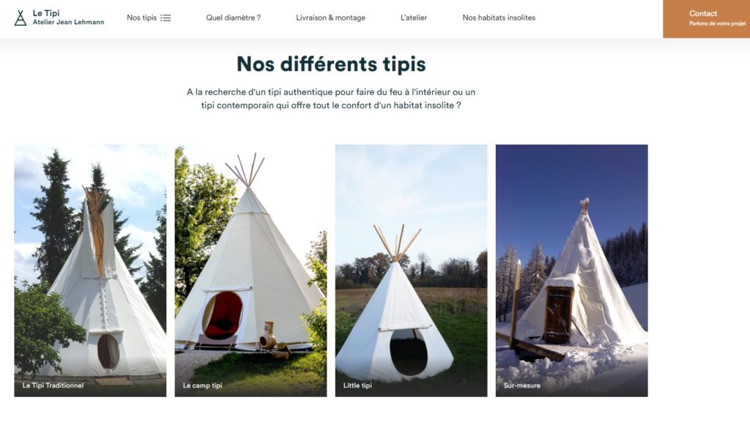This screenshot has height=424, width=750.
Task: Go to Le Tipi Atelier Jean Lehmann home
Action: 59,18
